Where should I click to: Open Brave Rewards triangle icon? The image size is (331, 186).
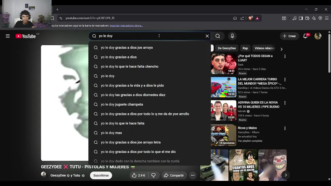(x=257, y=18)
